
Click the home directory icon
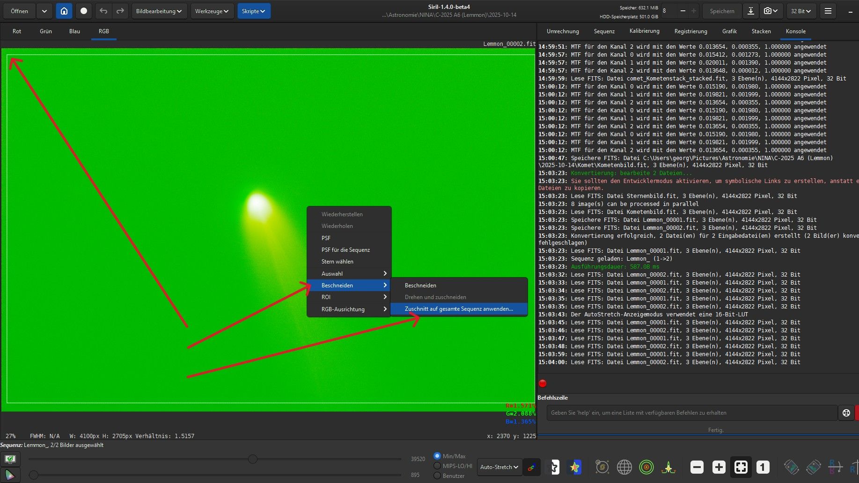pos(64,11)
